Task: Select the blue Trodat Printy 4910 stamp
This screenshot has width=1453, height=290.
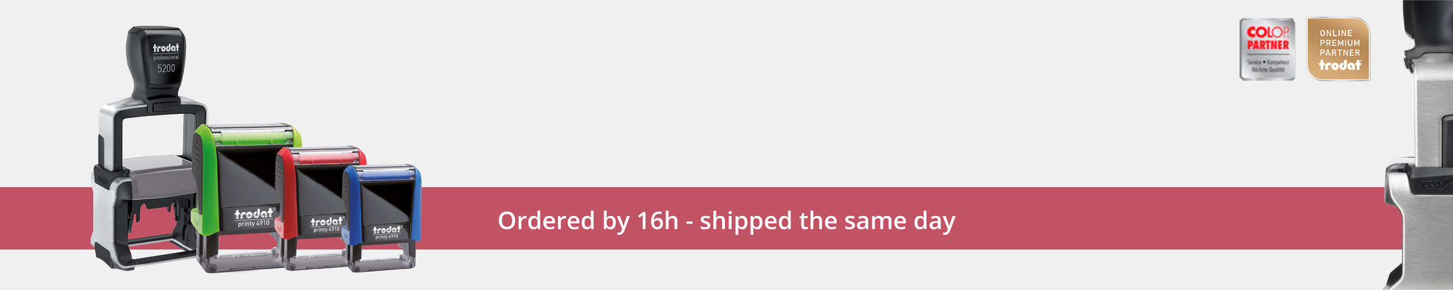Action: point(381,217)
